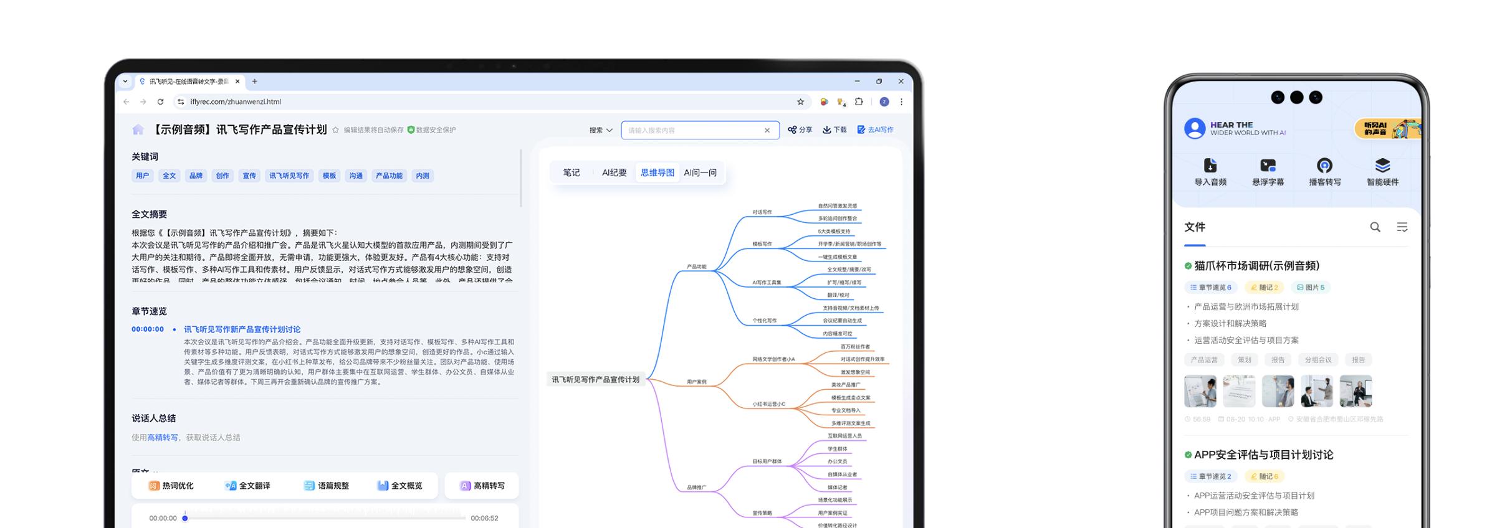1487x528 pixels.
Task: Tap the search icon in the phone 文件 header
Action: [x=1375, y=227]
